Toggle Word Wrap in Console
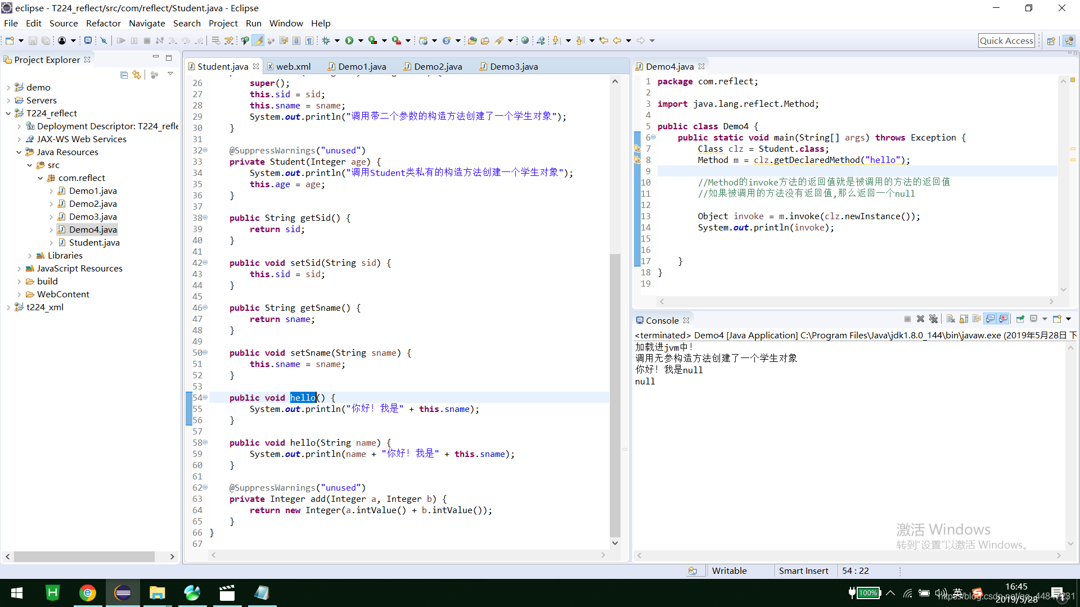Image resolution: width=1080 pixels, height=607 pixels. pyautogui.click(x=976, y=319)
